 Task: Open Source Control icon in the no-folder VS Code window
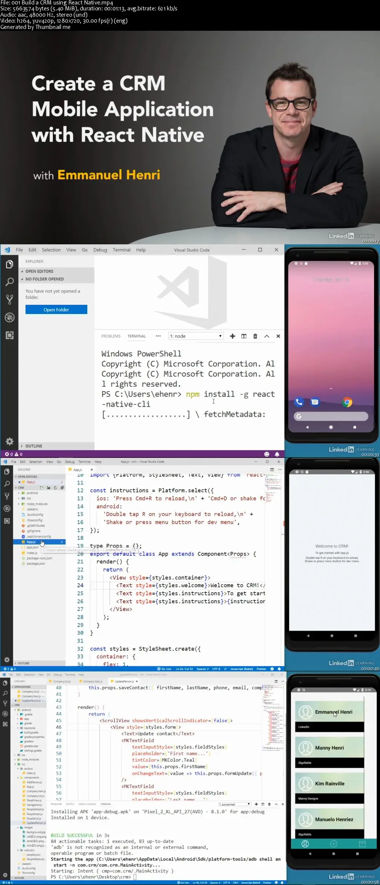point(10,300)
